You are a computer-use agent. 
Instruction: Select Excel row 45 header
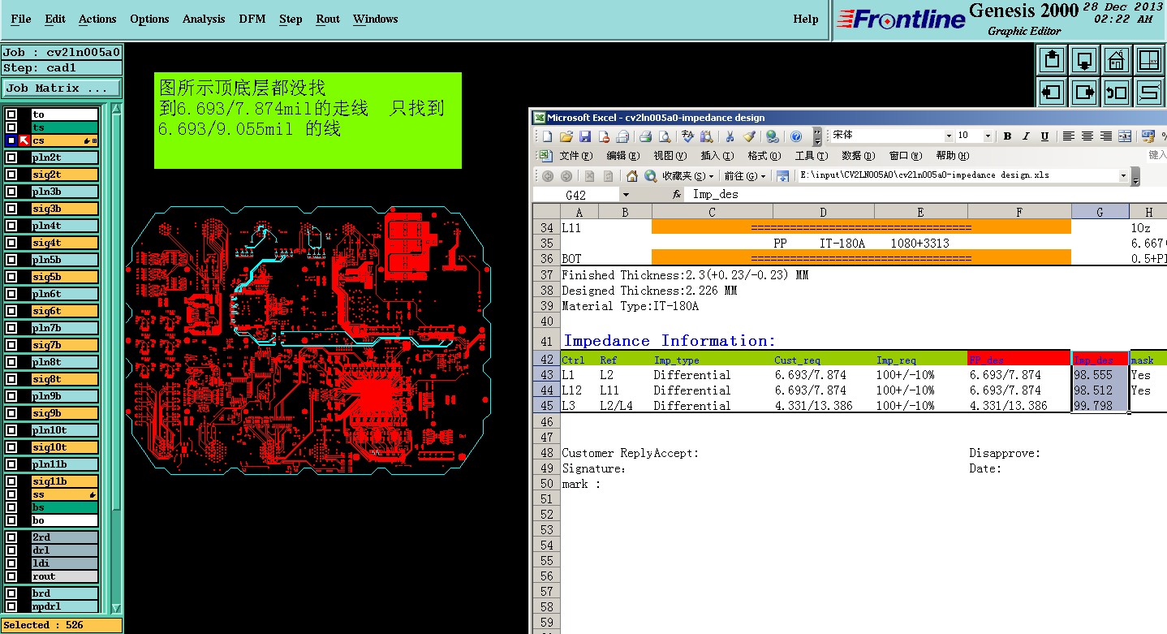547,406
